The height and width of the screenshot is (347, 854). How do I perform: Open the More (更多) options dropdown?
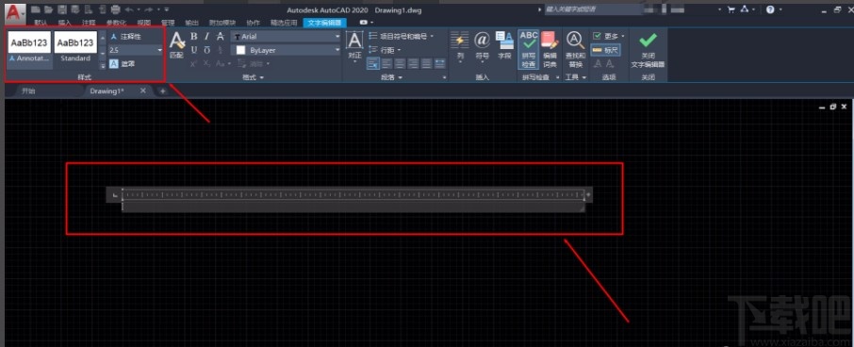point(608,37)
